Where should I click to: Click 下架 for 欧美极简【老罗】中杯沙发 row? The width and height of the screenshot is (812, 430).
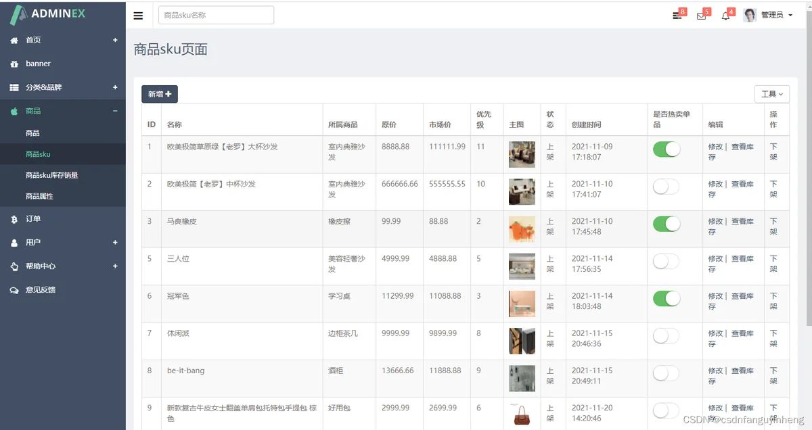(773, 189)
